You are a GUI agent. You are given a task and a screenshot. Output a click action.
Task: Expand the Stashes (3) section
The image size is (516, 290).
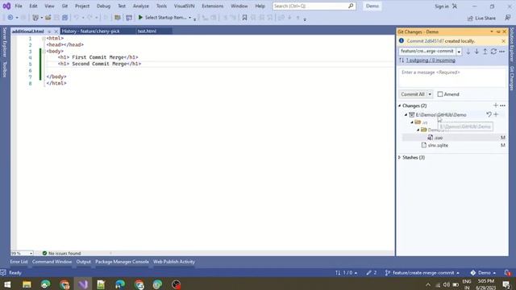pyautogui.click(x=400, y=158)
